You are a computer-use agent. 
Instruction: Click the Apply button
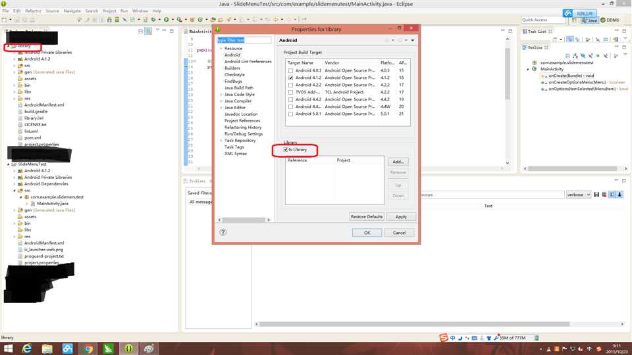tap(401, 216)
